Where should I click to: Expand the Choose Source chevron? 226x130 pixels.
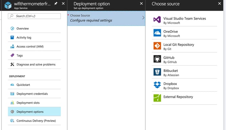143,18
